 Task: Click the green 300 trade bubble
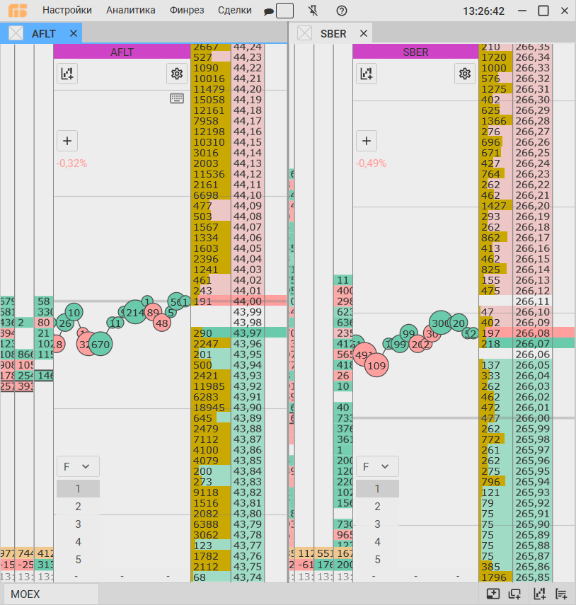441,323
